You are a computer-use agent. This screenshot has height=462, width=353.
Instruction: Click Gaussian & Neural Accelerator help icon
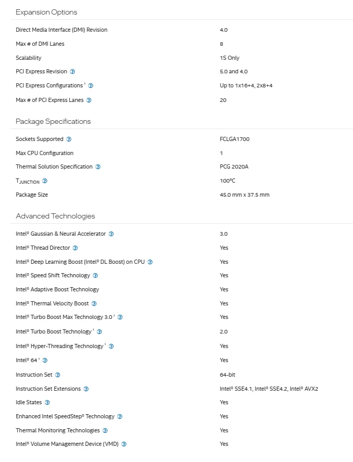pyautogui.click(x=111, y=234)
